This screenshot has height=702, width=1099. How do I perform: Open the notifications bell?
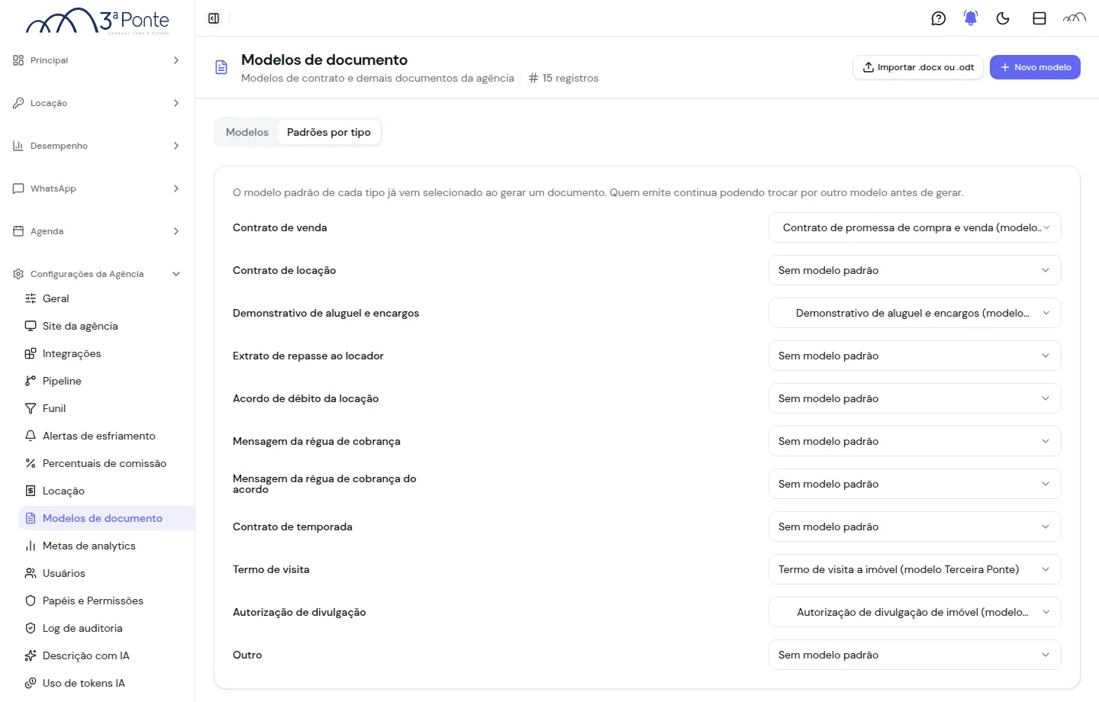point(971,18)
